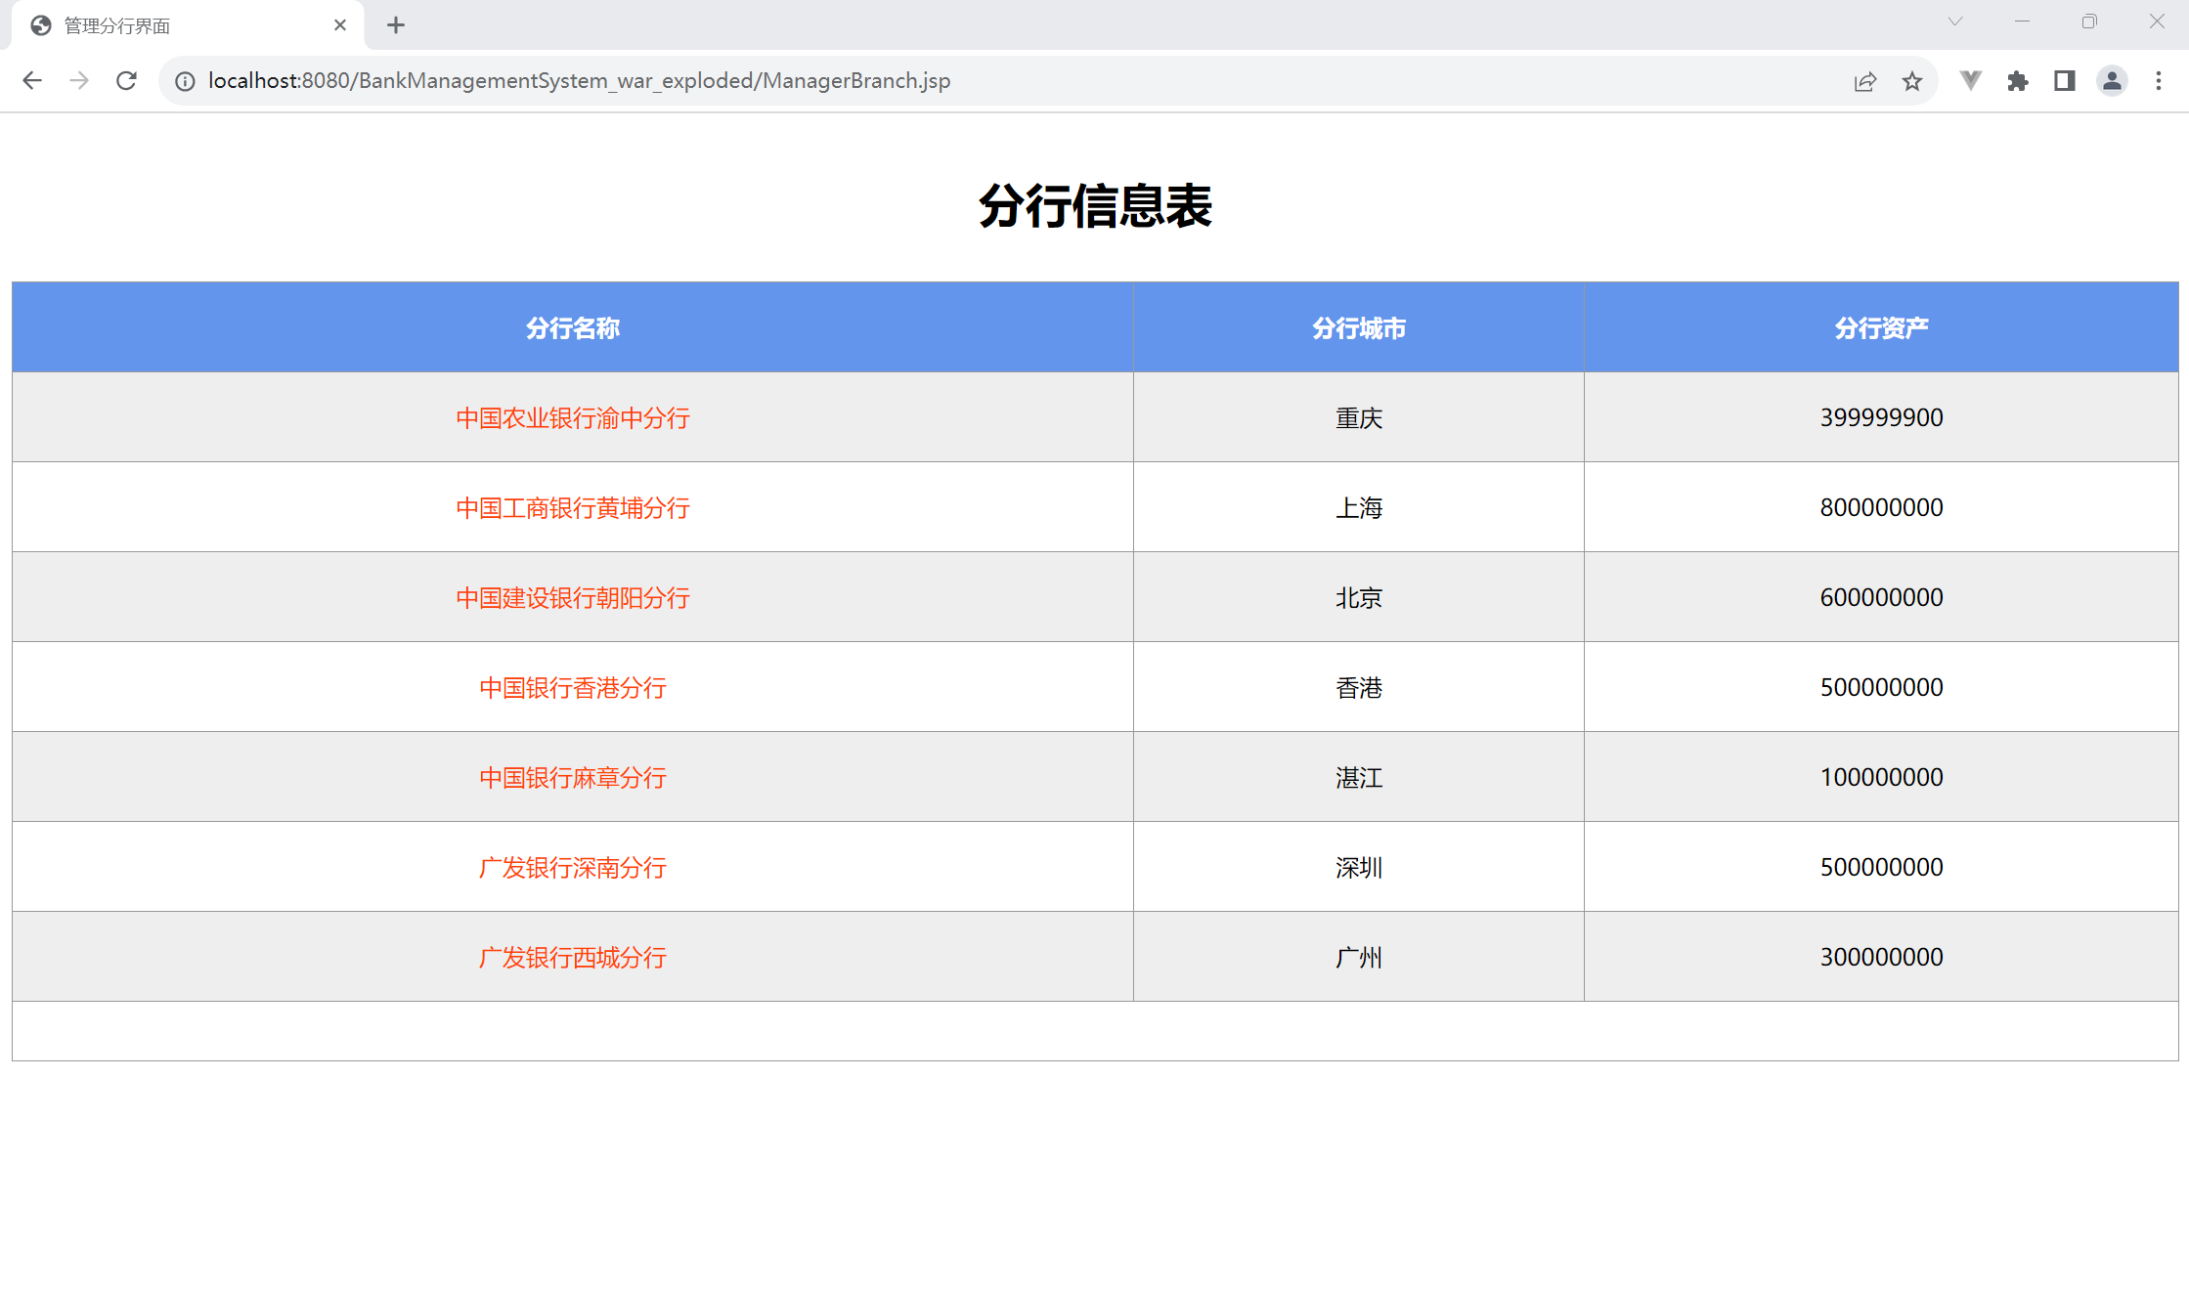This screenshot has width=2189, height=1293.
Task: Click the site information icon
Action: (x=185, y=81)
